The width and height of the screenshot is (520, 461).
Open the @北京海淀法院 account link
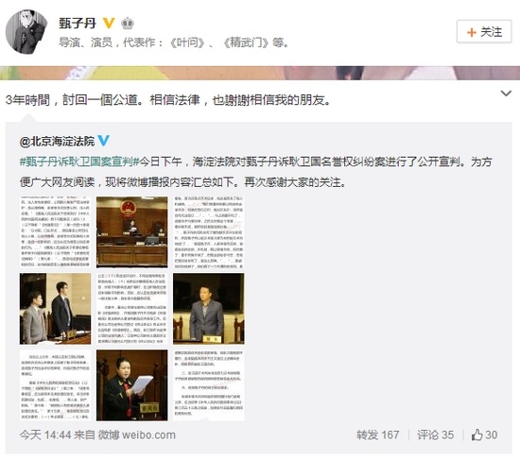pyautogui.click(x=57, y=141)
